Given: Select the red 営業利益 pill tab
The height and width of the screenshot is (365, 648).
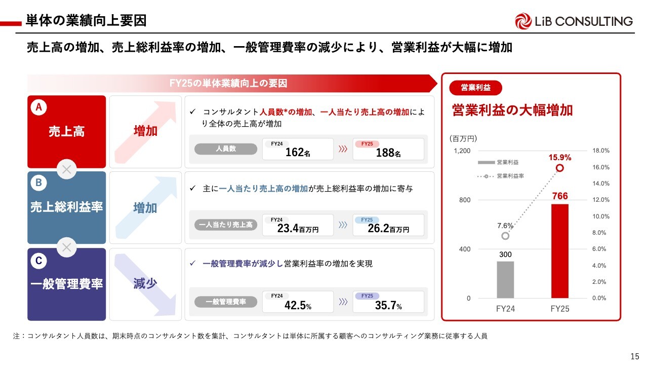Looking at the screenshot, I should tap(475, 88).
